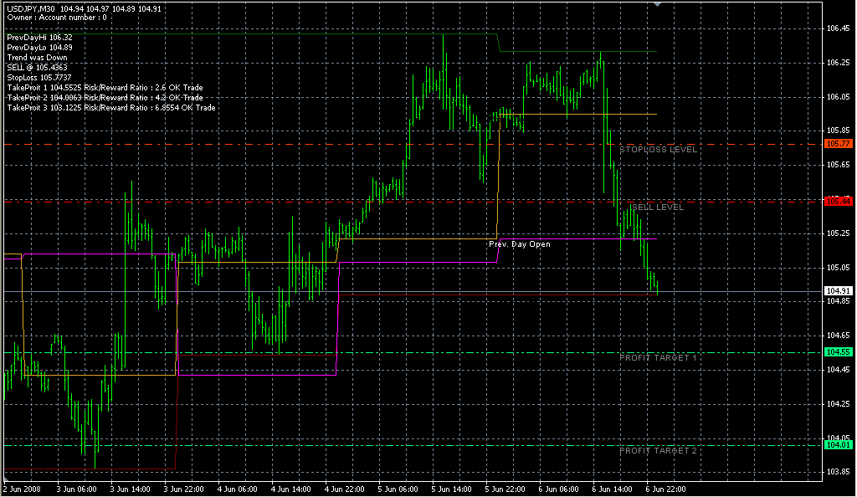Click the red 105.44 sell price tag
The width and height of the screenshot is (857, 497).
[838, 201]
